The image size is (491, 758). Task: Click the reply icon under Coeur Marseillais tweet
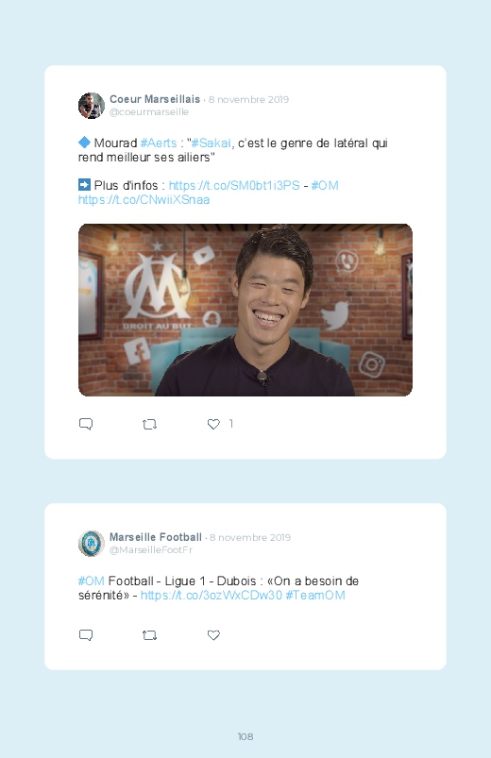(x=86, y=424)
